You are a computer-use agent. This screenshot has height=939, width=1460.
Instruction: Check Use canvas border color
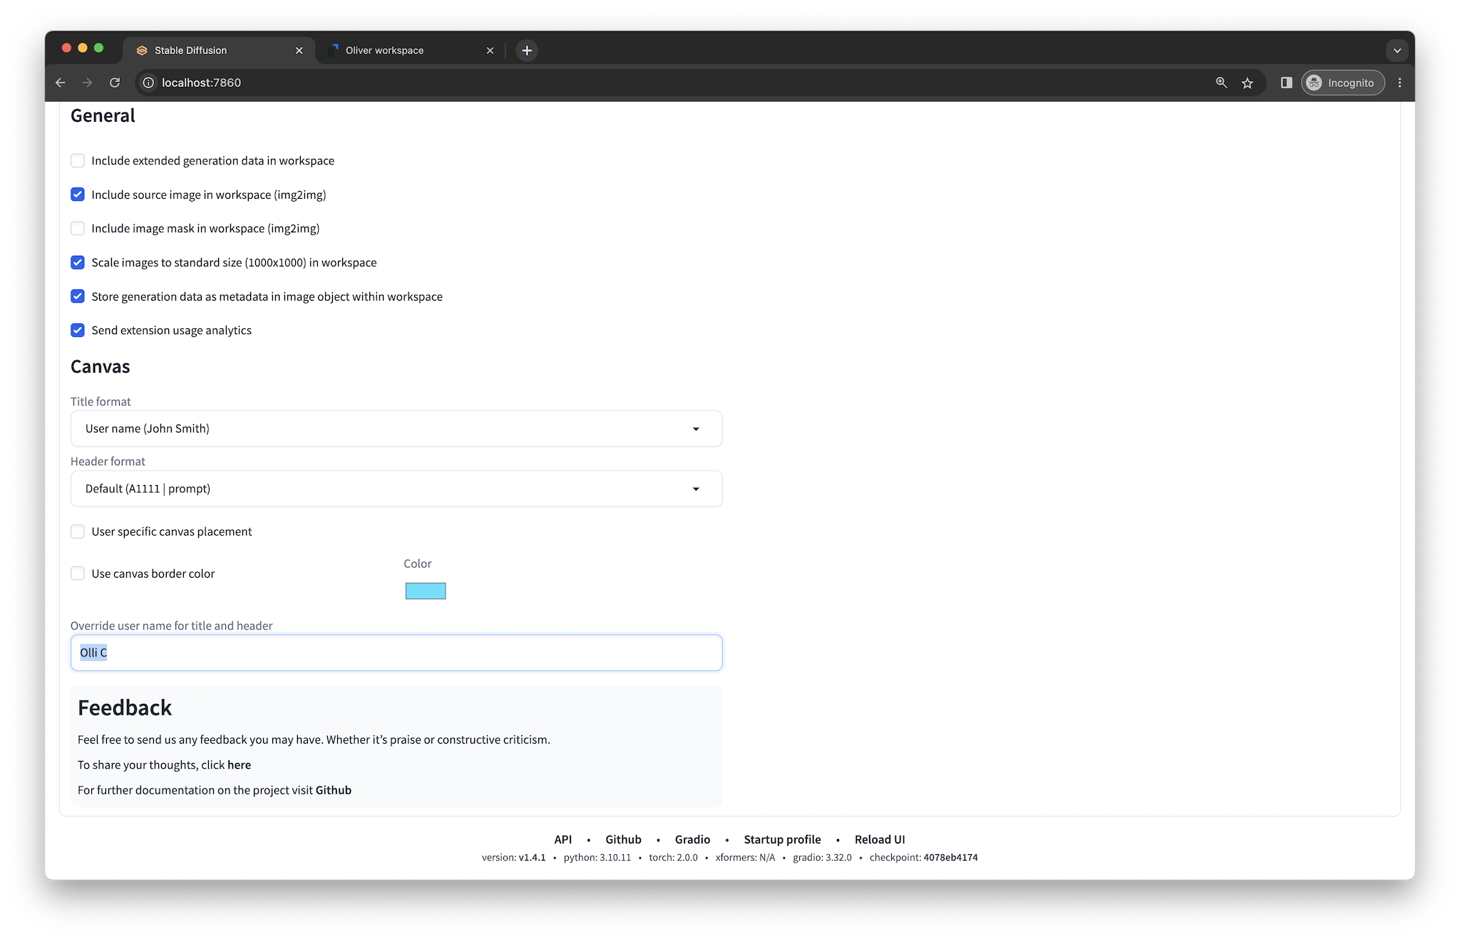tap(78, 574)
